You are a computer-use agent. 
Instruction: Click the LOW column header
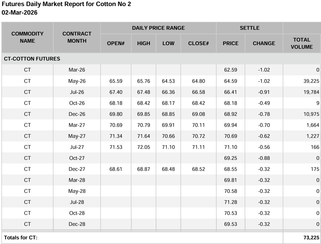(168, 43)
